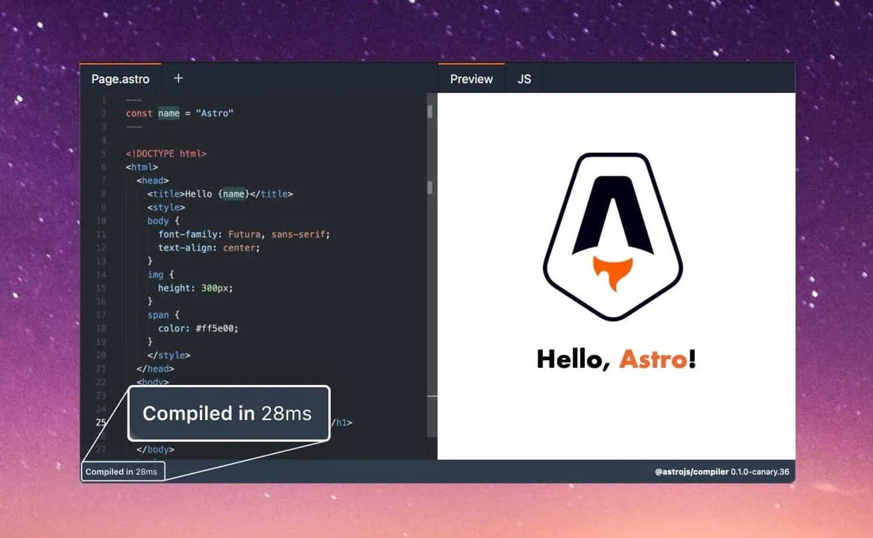This screenshot has width=873, height=538.
Task: Open the Page.astro file tab
Action: click(120, 79)
